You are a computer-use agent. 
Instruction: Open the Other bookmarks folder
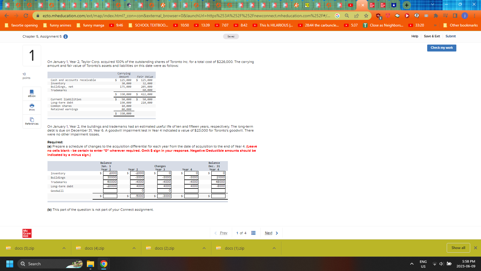(x=461, y=25)
